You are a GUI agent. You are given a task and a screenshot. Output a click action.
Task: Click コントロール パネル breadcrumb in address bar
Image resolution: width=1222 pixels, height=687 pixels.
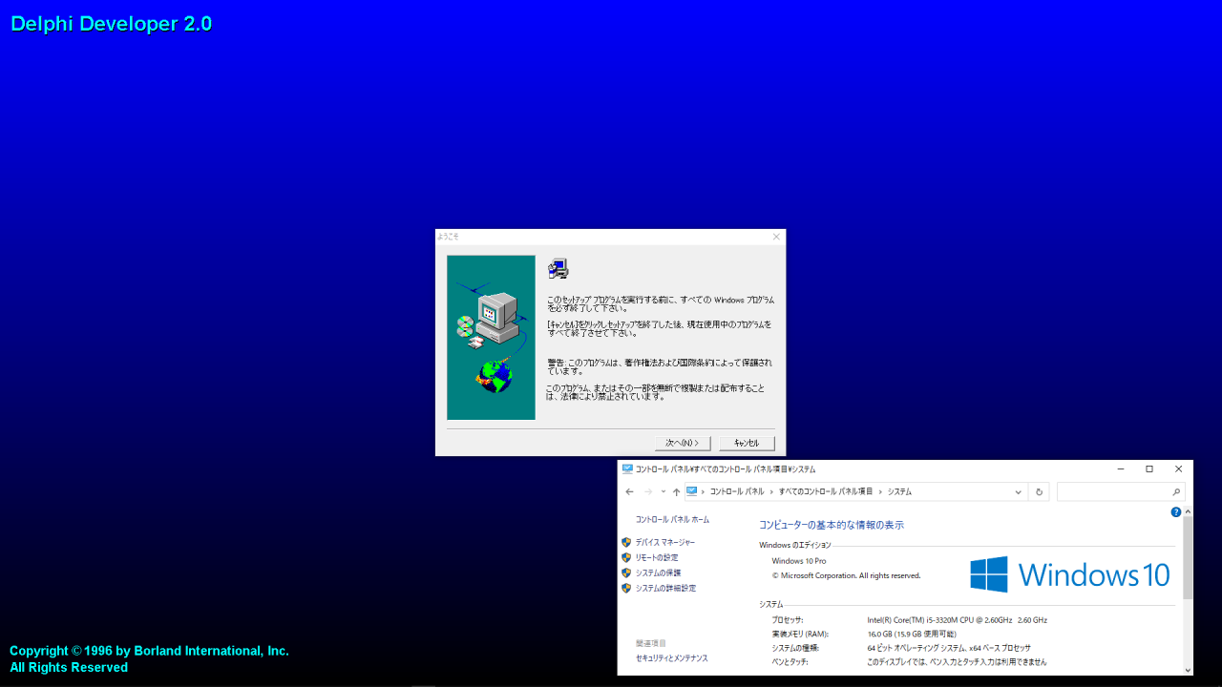tap(737, 492)
